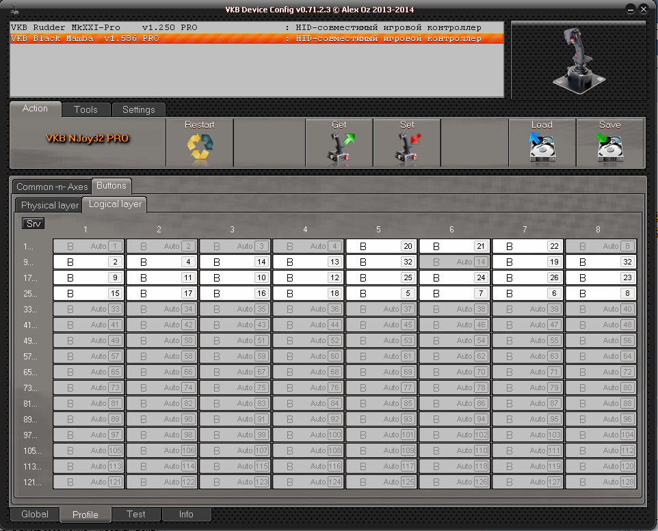Click button cell B mapped to 17
Image resolution: width=658 pixels, height=531 pixels.
161,294
